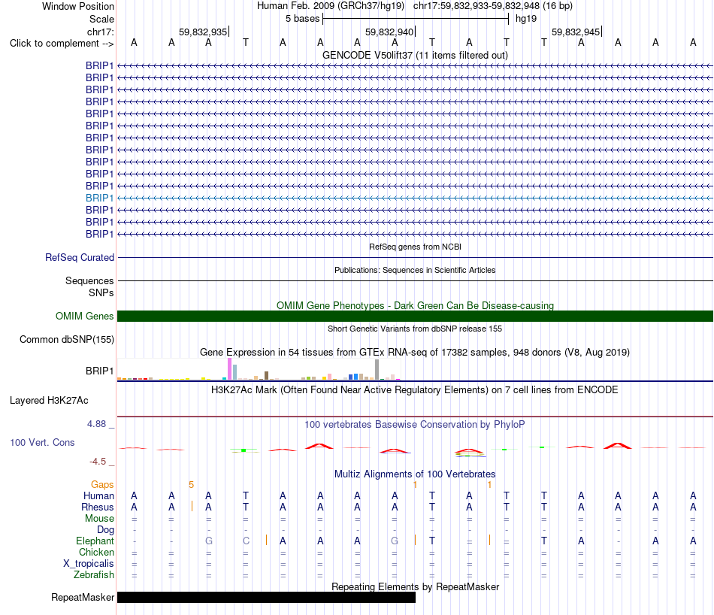This screenshot has height=615, width=714.
Task: Click 'Click to complement -->' to flip bases
Action: tap(62, 44)
